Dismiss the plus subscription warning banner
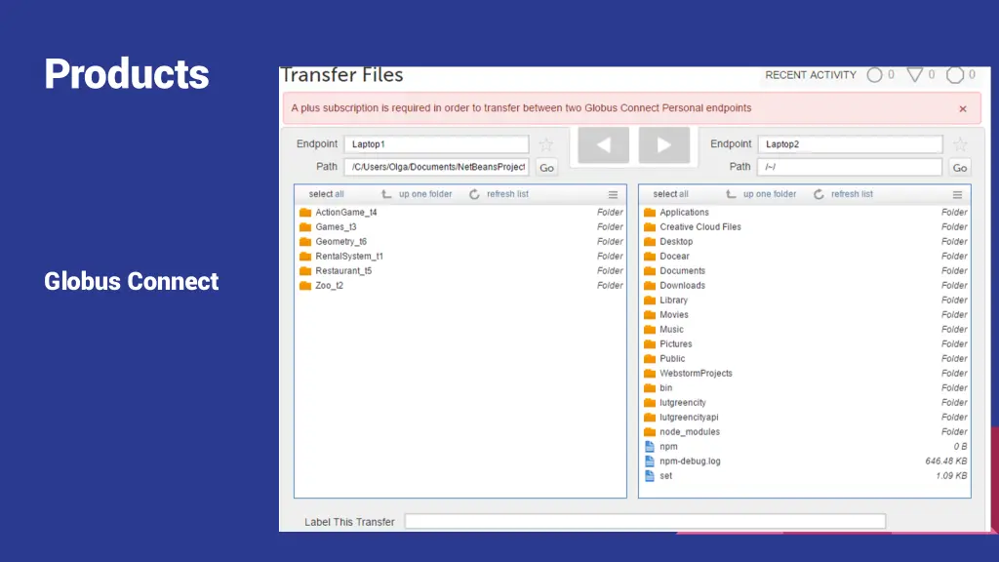Image resolution: width=999 pixels, height=562 pixels. pos(963,109)
